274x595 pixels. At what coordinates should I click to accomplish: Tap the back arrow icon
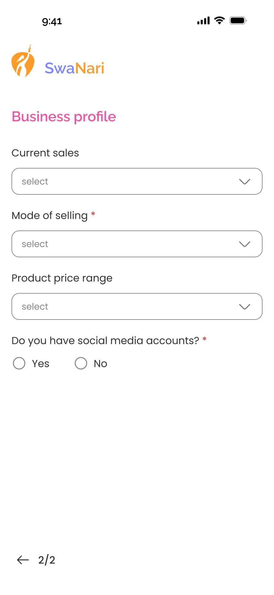click(x=23, y=560)
